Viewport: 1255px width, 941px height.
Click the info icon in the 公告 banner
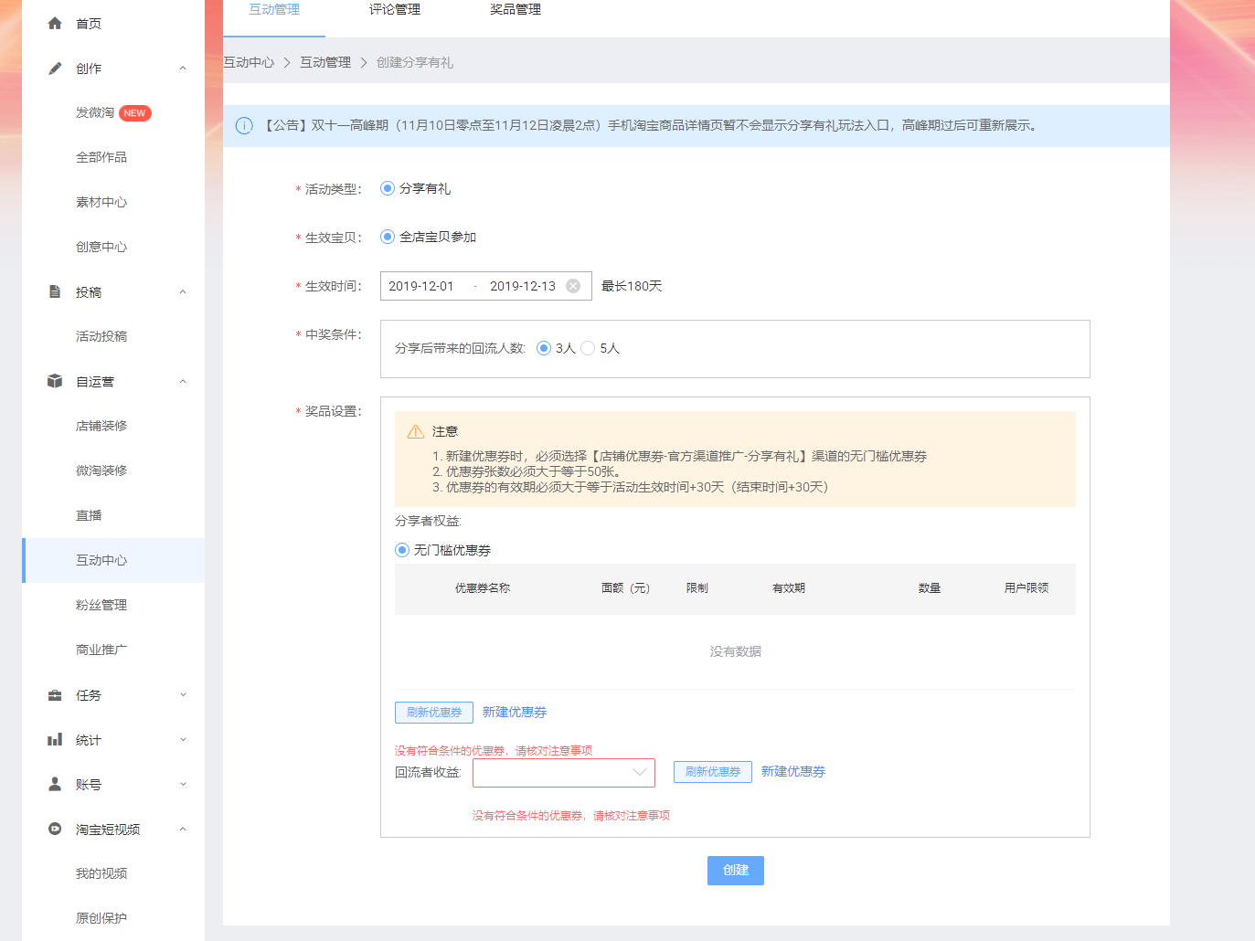[244, 126]
